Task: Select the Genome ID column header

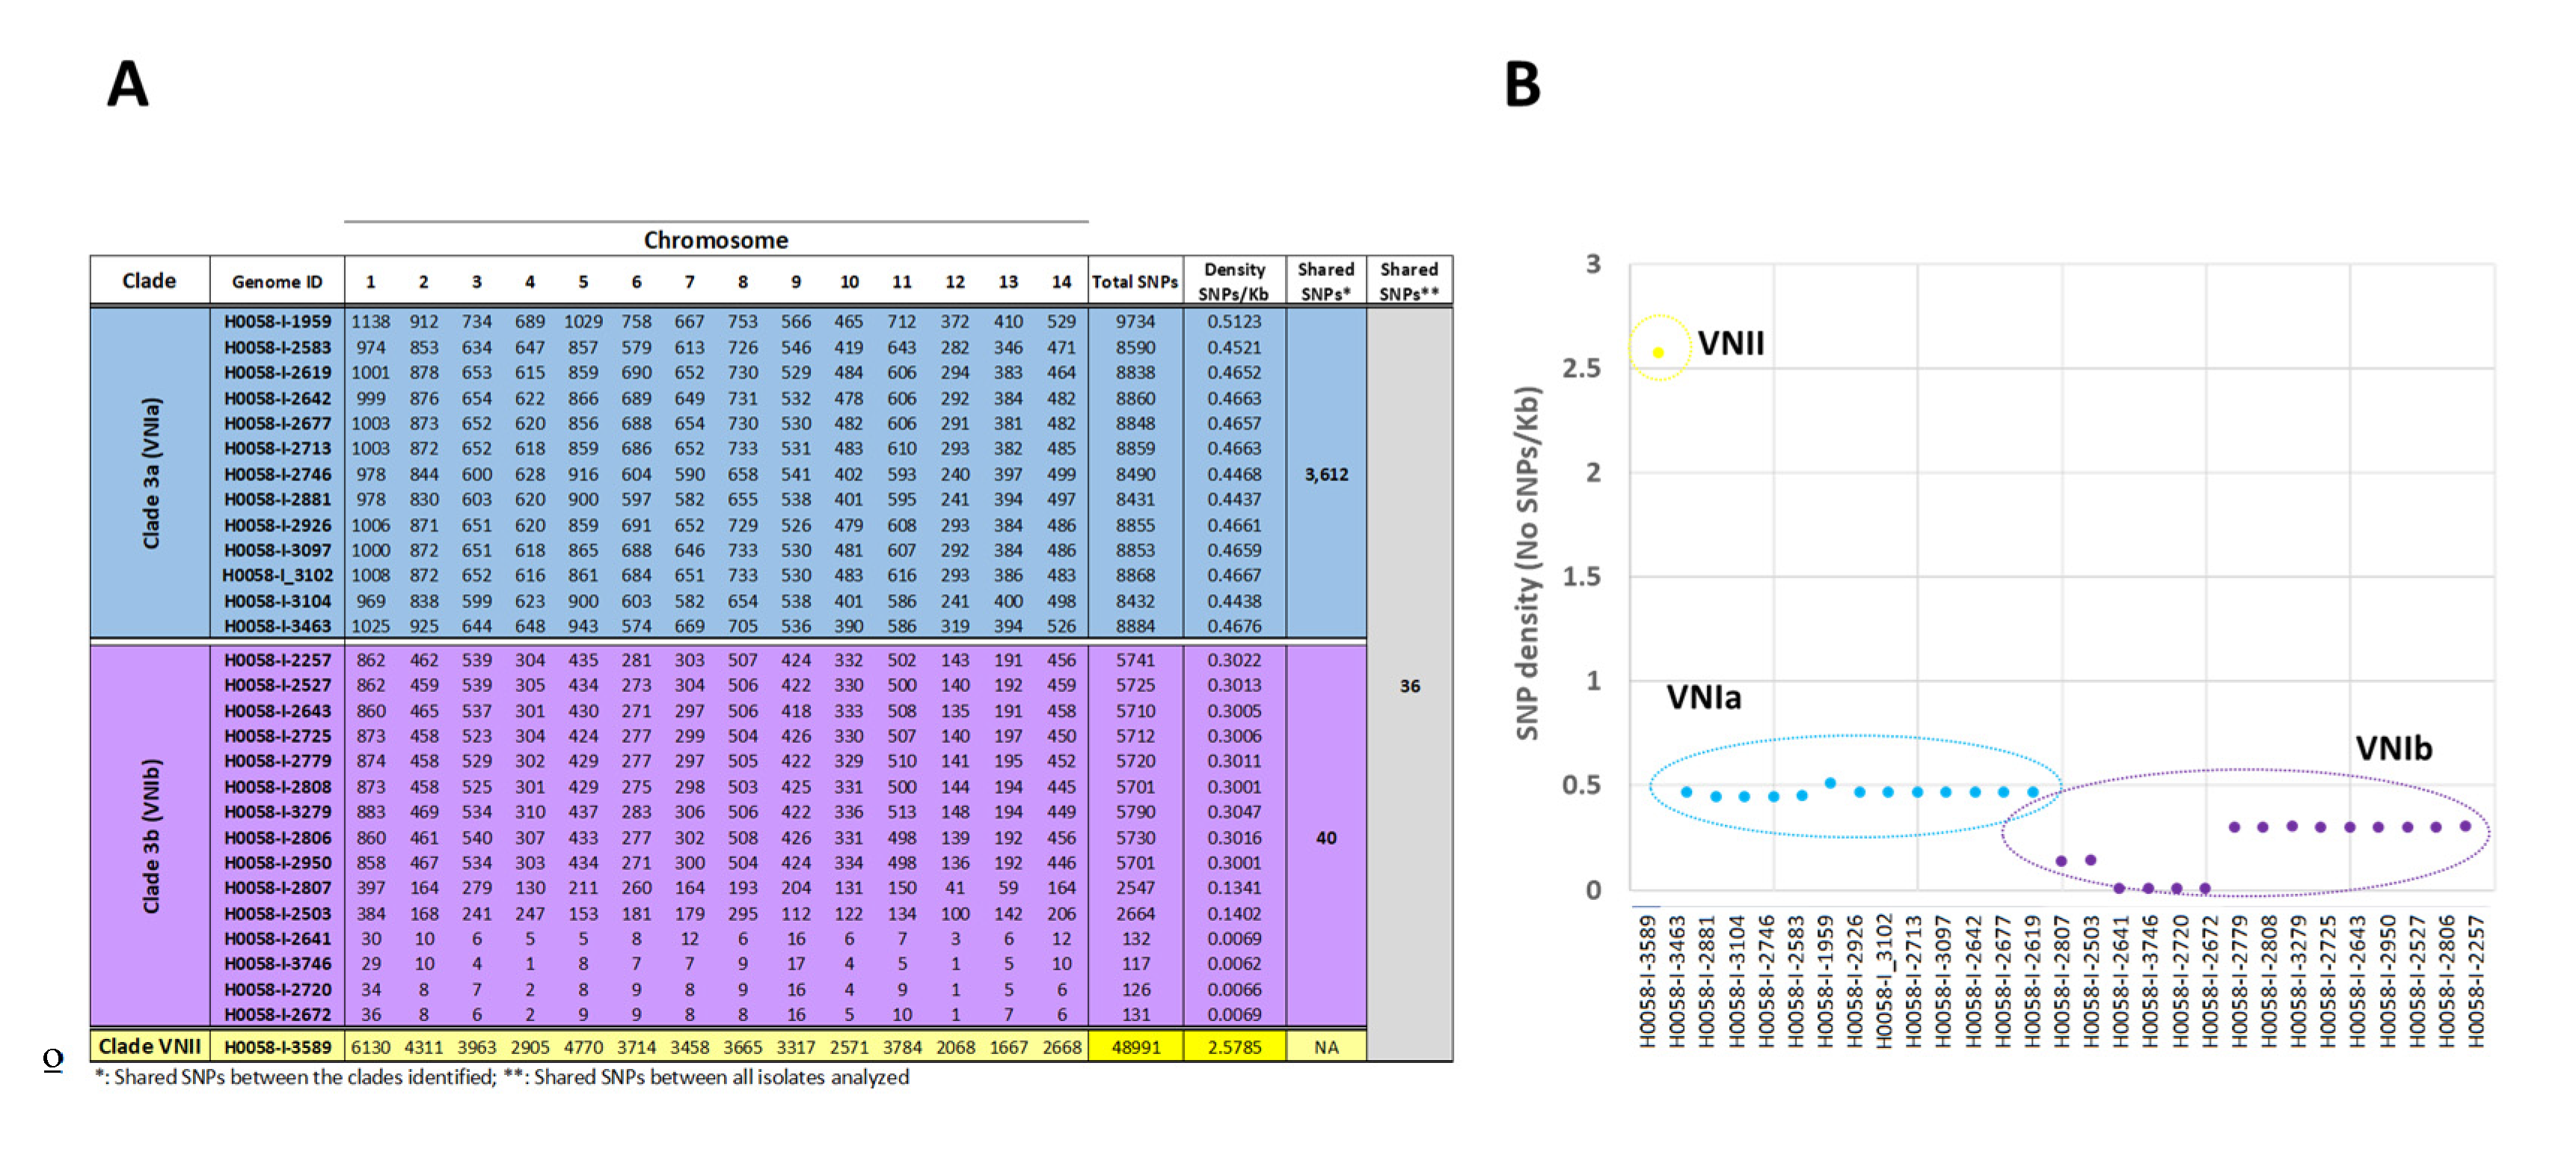Action: click(277, 282)
